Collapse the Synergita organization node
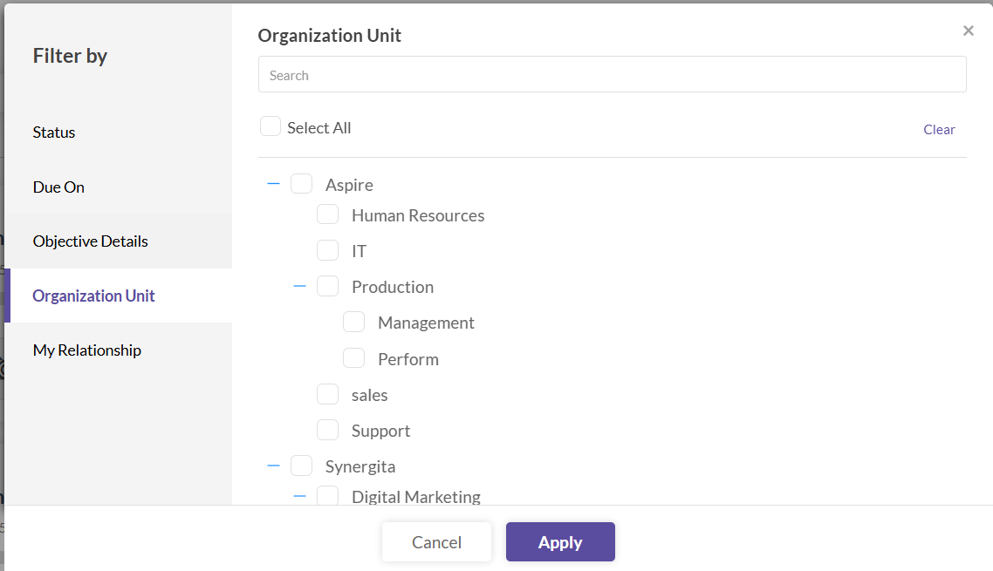This screenshot has height=571, width=993. [273, 466]
